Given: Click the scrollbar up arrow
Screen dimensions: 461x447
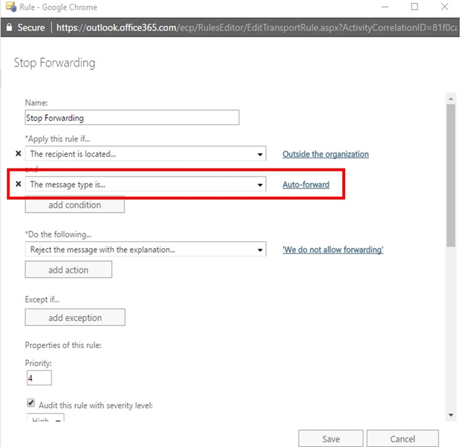Looking at the screenshot, I should coord(451,99).
